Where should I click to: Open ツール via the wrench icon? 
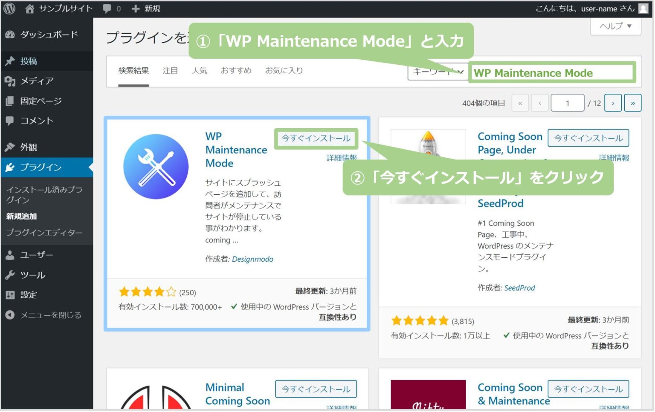tap(9, 275)
